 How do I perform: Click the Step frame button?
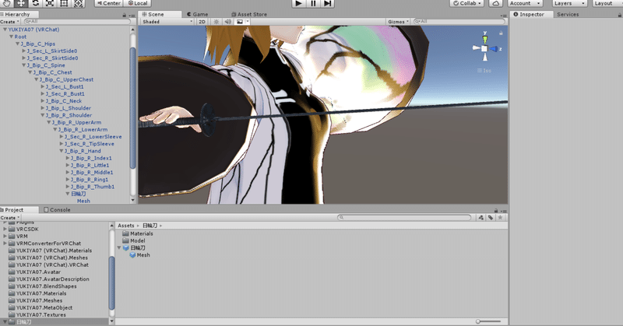coord(327,3)
